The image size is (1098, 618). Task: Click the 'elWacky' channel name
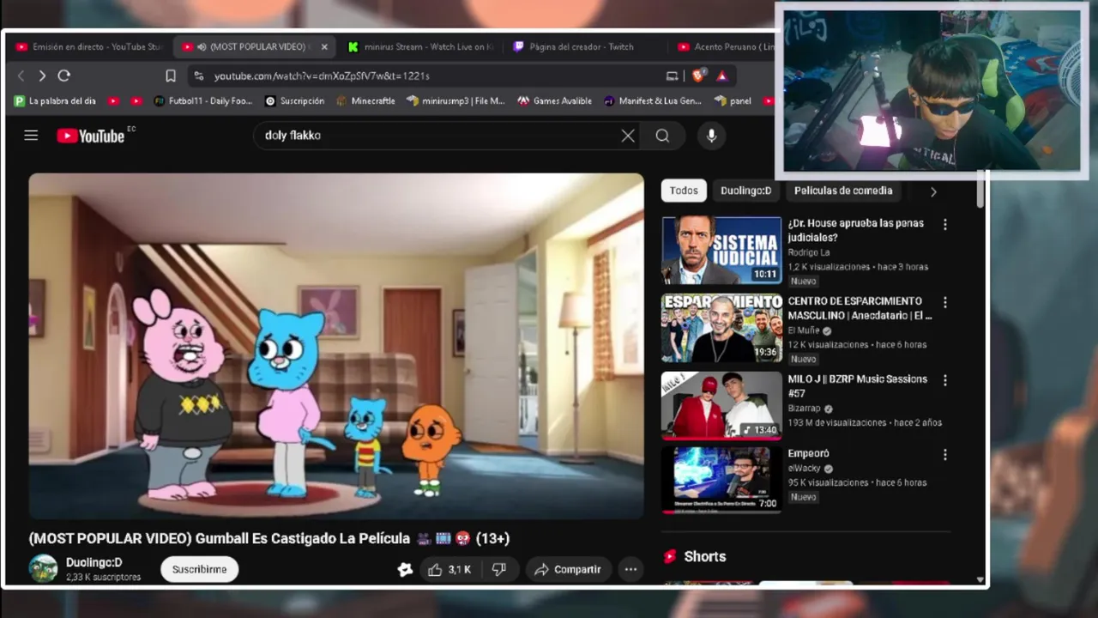805,469
